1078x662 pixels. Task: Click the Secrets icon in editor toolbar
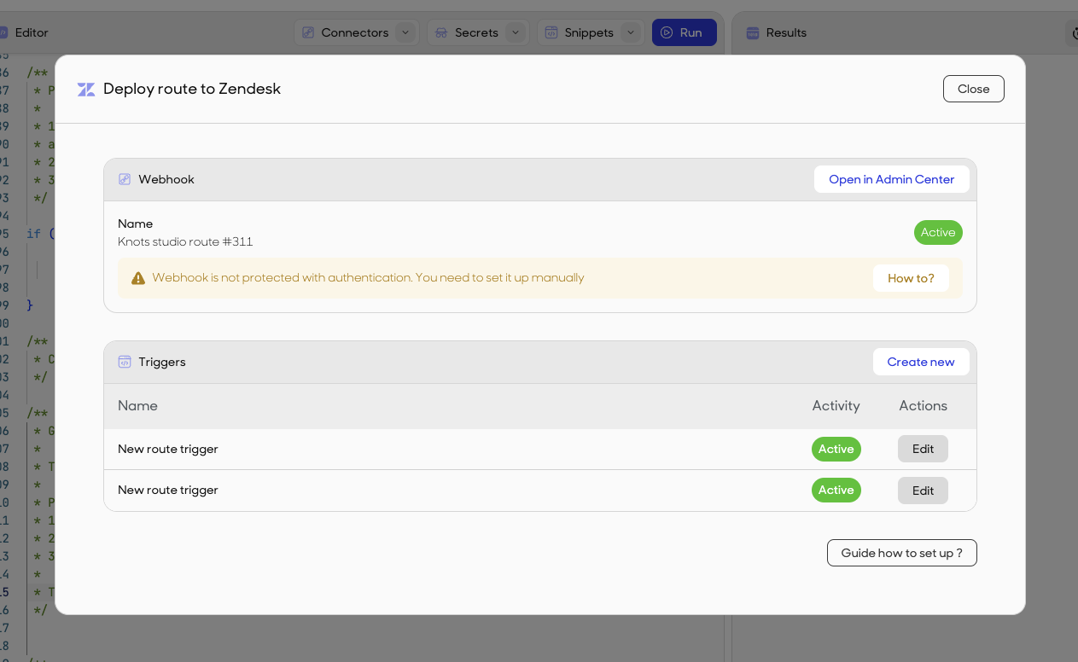tap(441, 32)
